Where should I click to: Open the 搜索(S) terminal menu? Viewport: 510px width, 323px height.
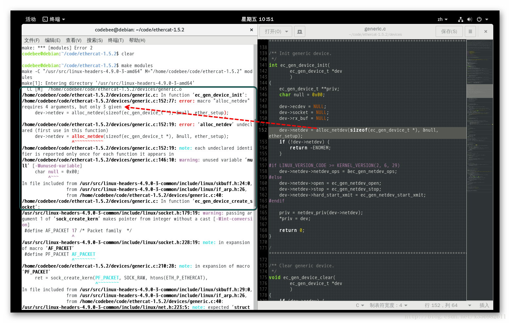pyautogui.click(x=95, y=40)
